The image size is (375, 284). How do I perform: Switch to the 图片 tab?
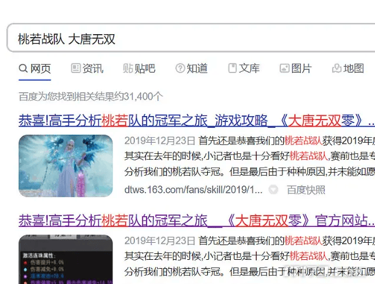point(296,68)
